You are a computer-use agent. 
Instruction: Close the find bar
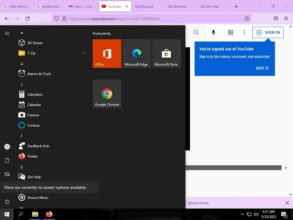(287, 203)
